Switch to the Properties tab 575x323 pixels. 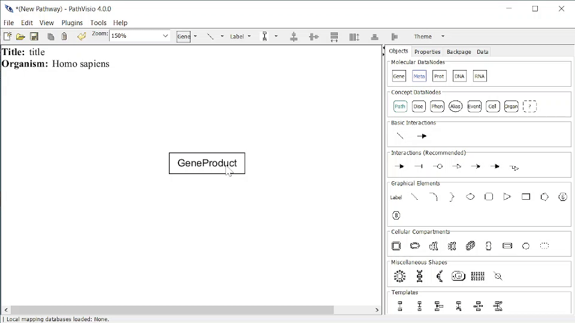point(427,51)
